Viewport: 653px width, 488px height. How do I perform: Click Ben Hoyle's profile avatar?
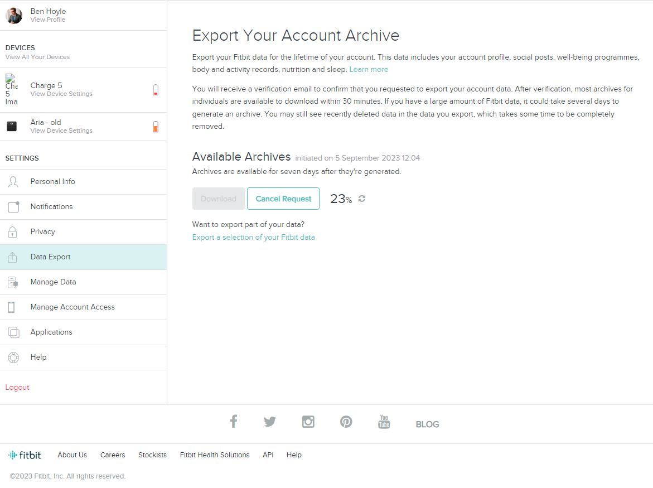(x=14, y=16)
